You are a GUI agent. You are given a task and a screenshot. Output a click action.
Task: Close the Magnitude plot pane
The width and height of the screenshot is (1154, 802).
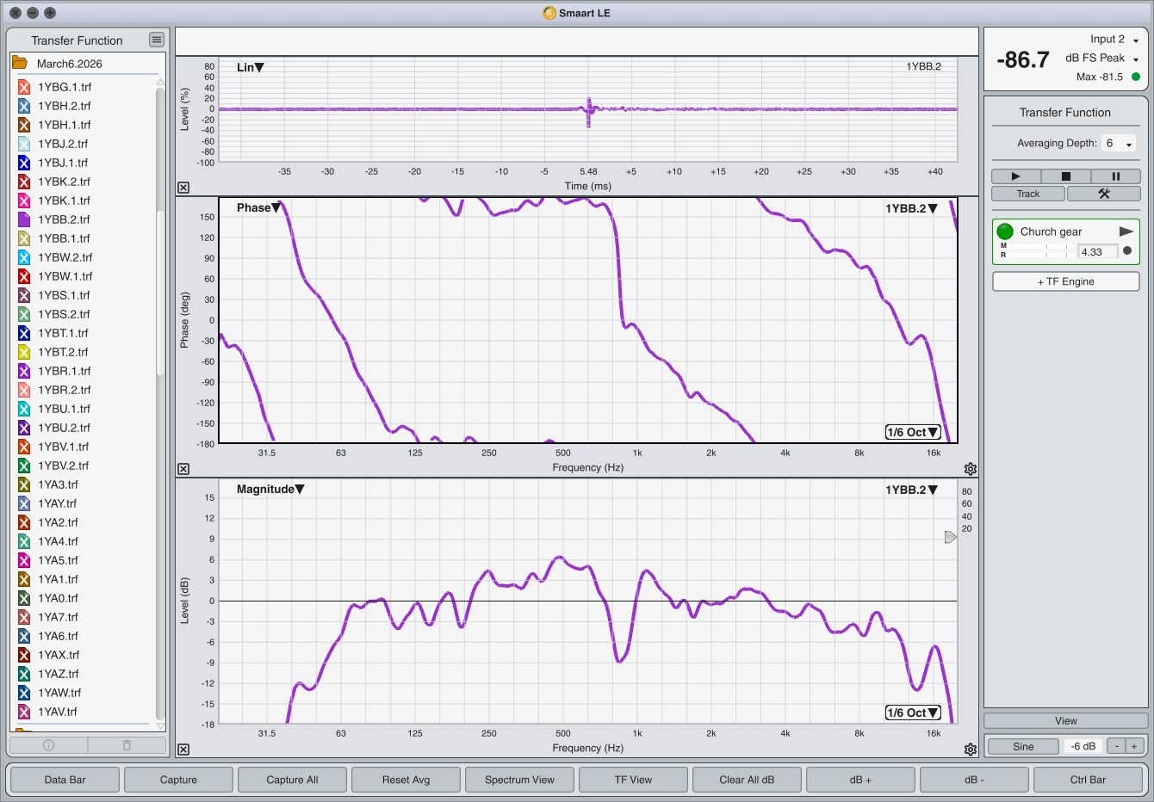(183, 750)
